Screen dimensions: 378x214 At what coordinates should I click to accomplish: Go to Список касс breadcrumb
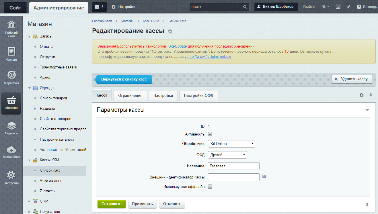178,21
